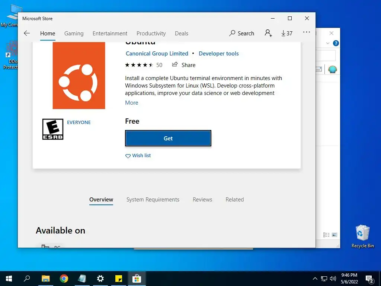Click help question mark in background window
The width and height of the screenshot is (381, 286).
tap(336, 43)
